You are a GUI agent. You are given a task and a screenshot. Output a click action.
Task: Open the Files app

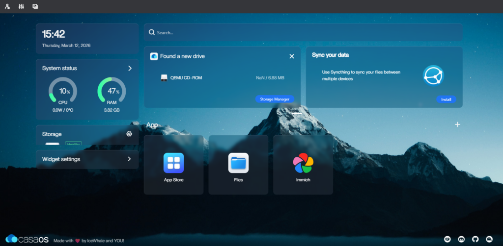(238, 165)
